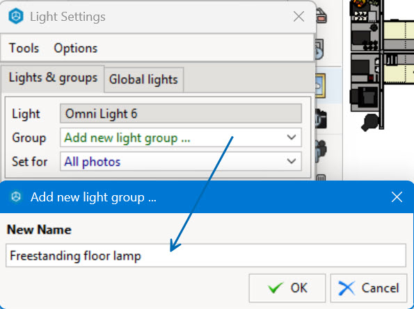Click the Add new light group dialog icon

pos(16,197)
